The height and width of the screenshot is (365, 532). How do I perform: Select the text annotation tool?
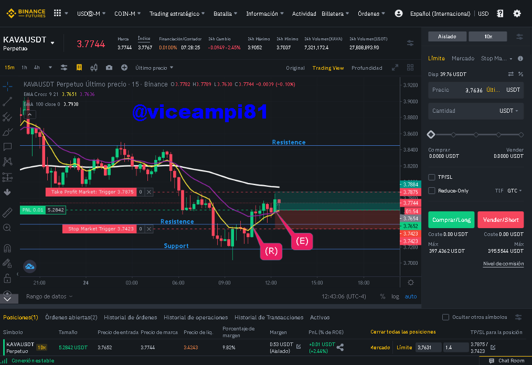coord(7,147)
